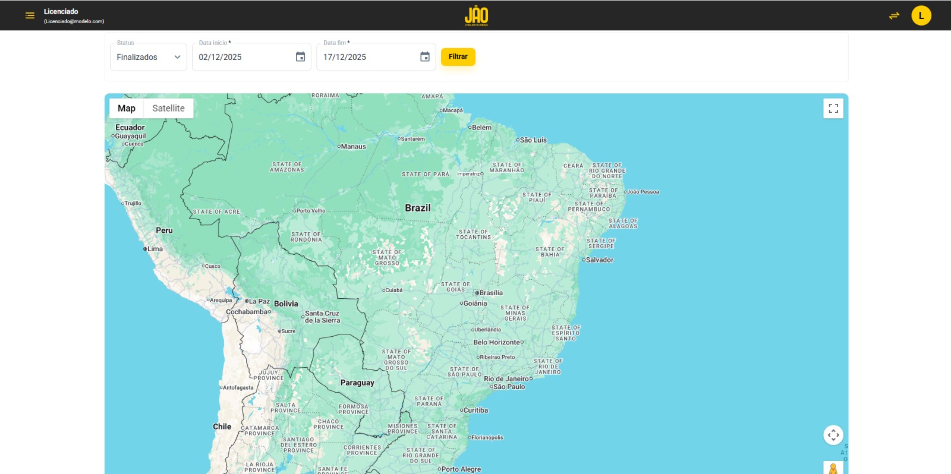Toggle fullscreen map view
The height and width of the screenshot is (474, 951).
[x=833, y=109]
